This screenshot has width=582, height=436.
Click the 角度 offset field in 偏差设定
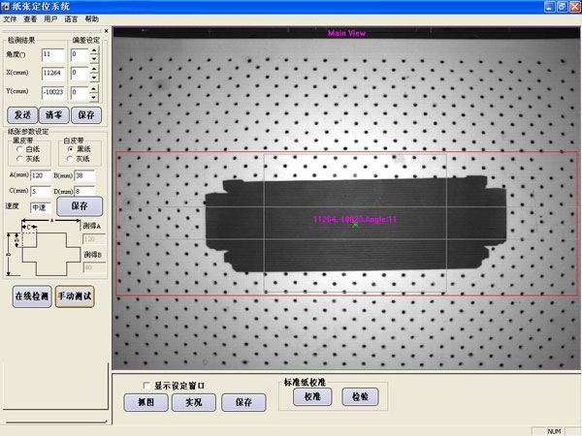[x=80, y=55]
